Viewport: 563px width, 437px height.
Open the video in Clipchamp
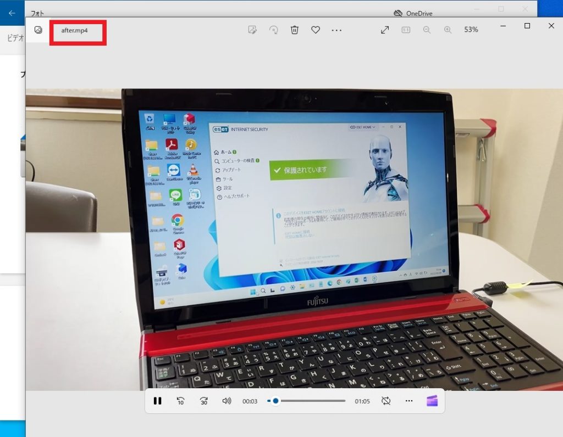(x=432, y=401)
